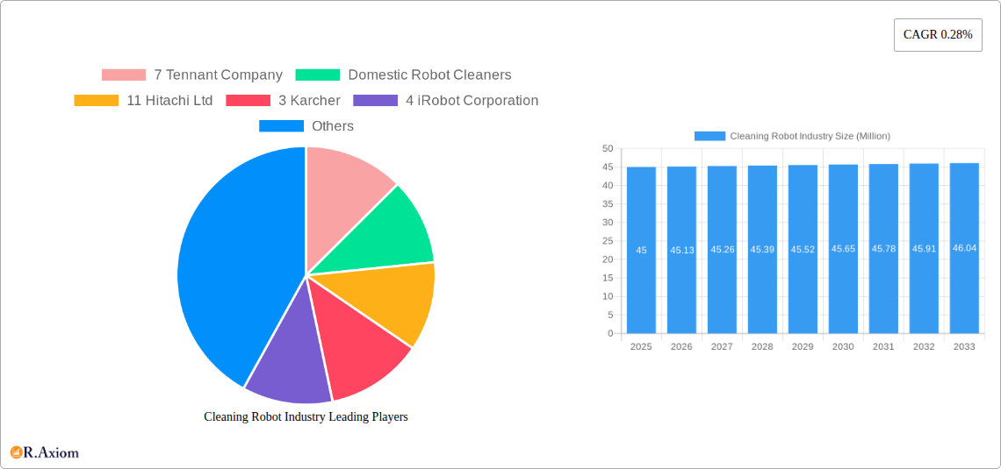Click the R.Axiom logo icon
Screen dimensions: 1001x469
click(17, 453)
